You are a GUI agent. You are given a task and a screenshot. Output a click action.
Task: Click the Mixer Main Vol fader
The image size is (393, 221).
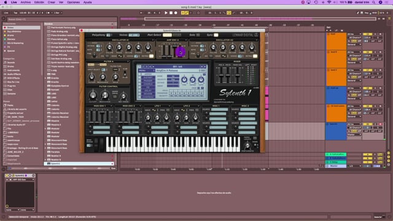pos(238,75)
